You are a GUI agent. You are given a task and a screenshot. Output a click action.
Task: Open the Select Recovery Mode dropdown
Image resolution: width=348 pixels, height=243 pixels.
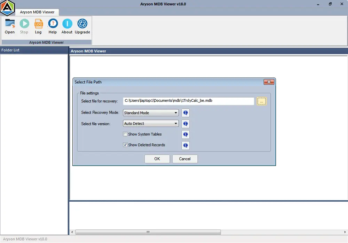pos(176,112)
